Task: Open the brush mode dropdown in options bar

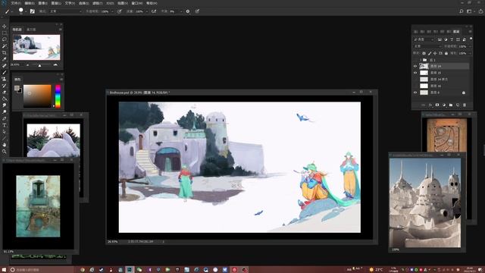Action: (x=66, y=11)
